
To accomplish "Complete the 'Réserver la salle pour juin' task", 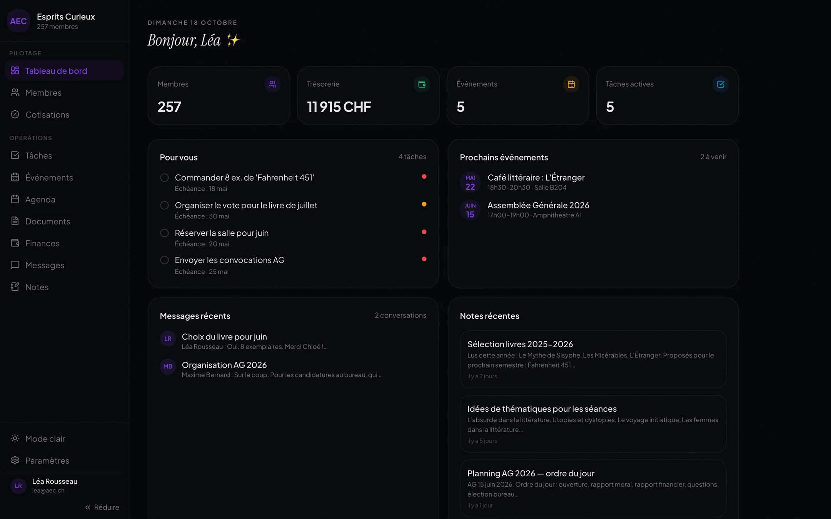I will [164, 233].
